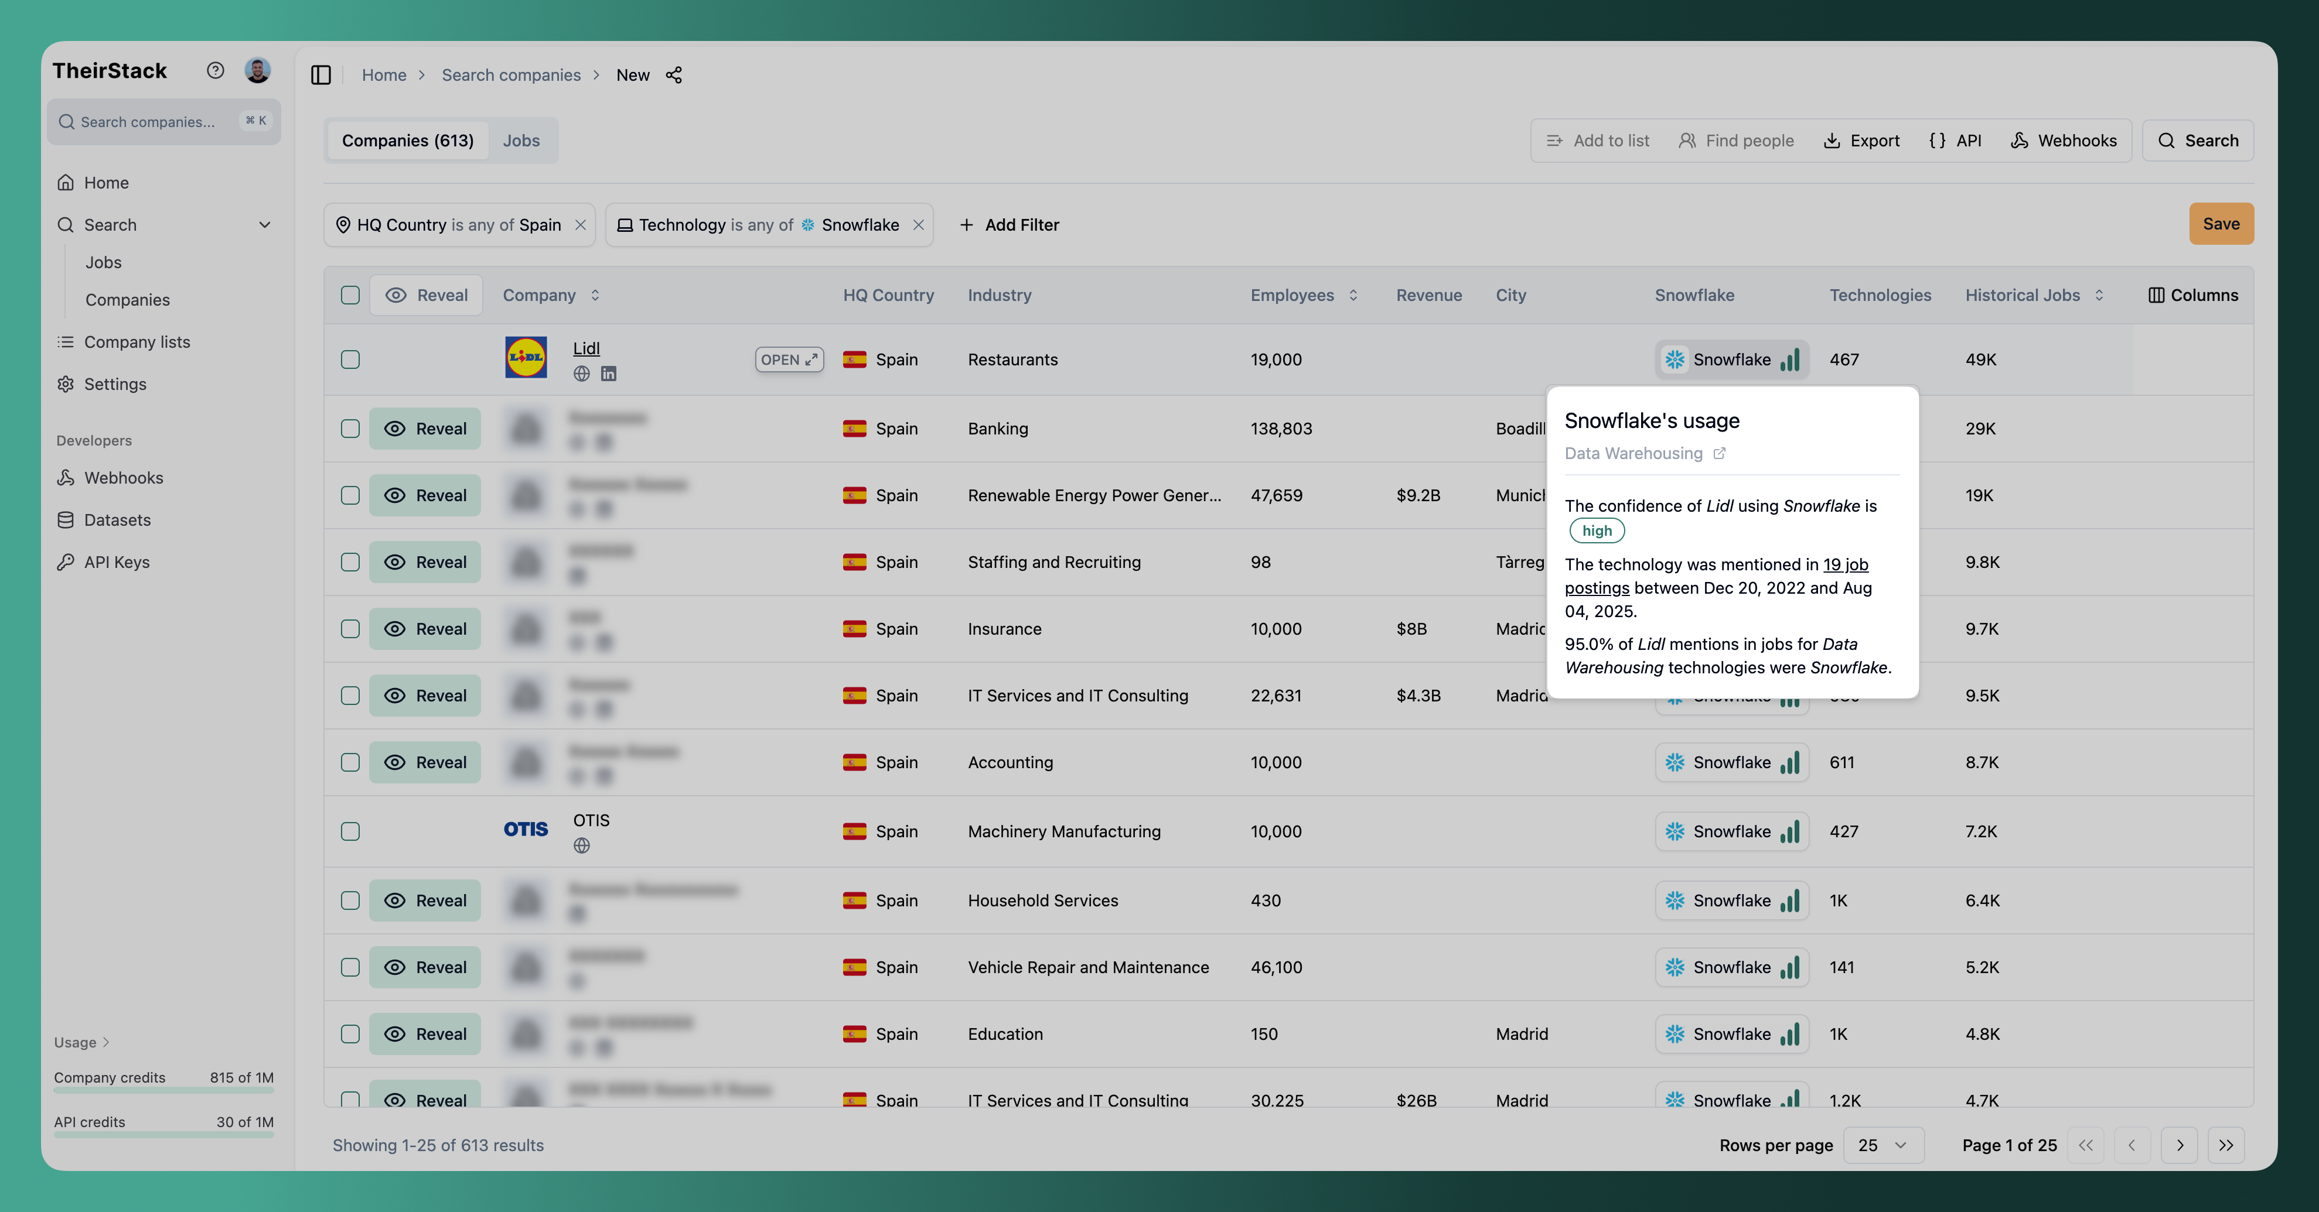Open Data Warehousing external link icon
The height and width of the screenshot is (1212, 2319).
(1720, 454)
